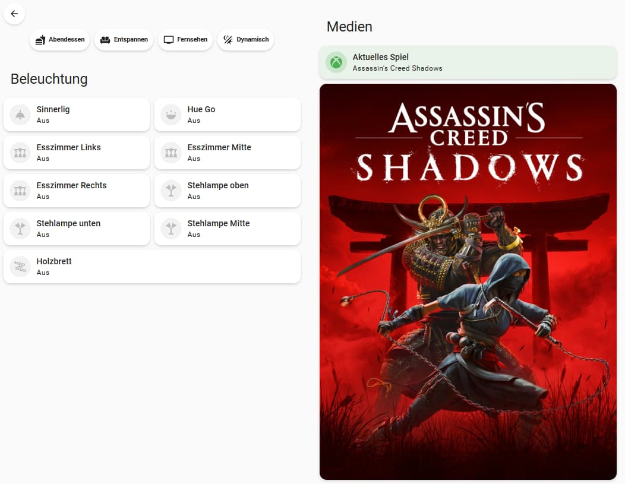Toggle the Esszimmer Rechts light icon
Screen dimensions: 625x484
coord(20,191)
